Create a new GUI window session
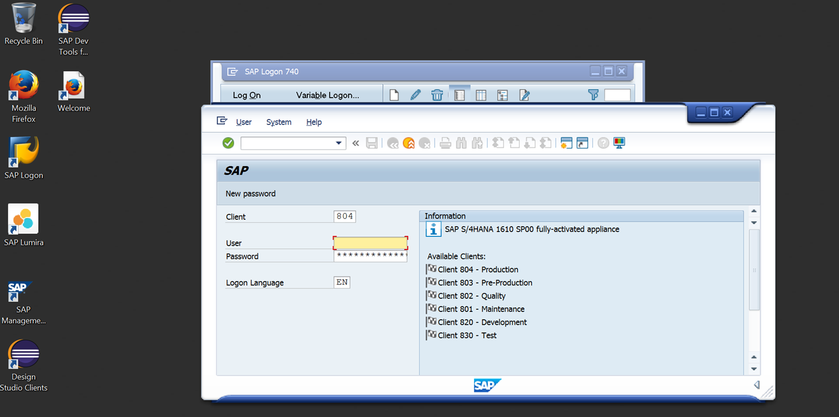 [567, 143]
